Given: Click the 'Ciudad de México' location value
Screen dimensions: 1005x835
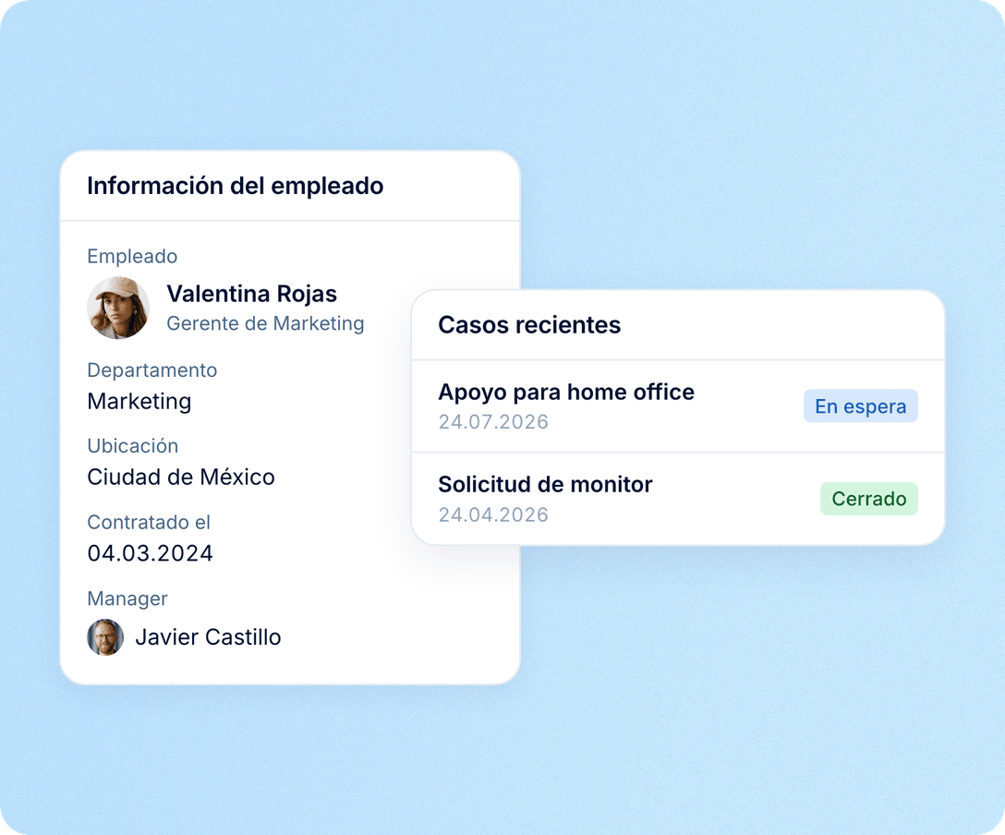Looking at the screenshot, I should point(181,477).
